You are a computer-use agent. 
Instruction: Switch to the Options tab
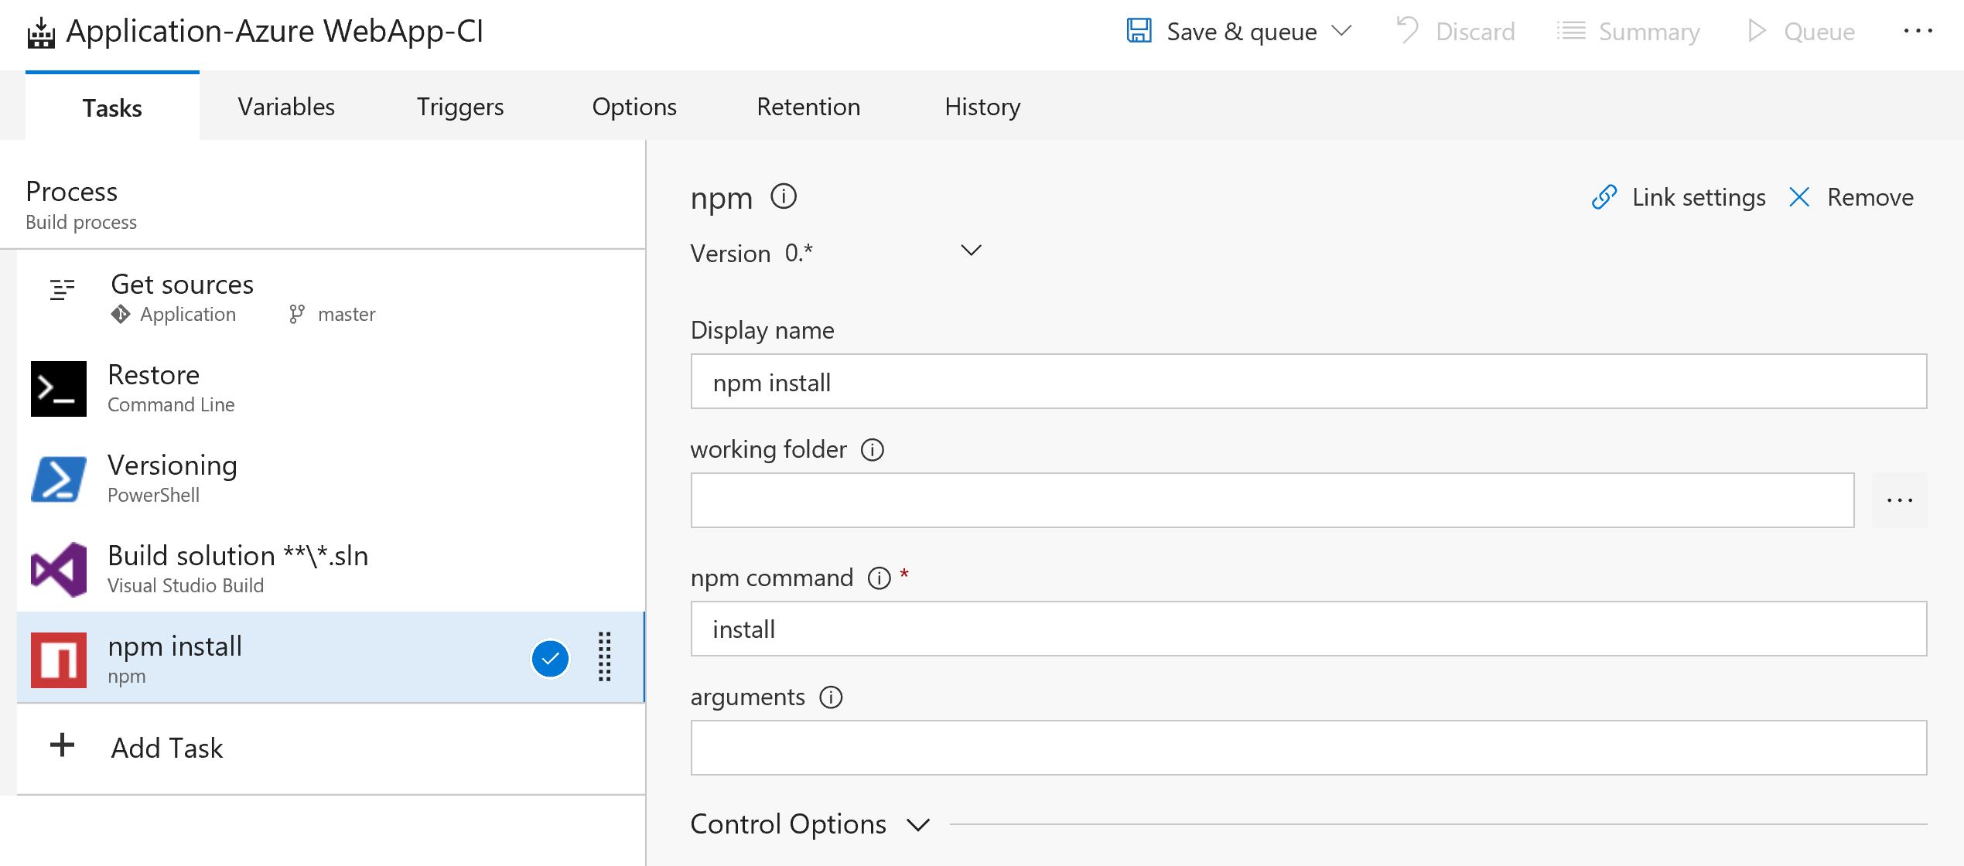click(x=634, y=107)
